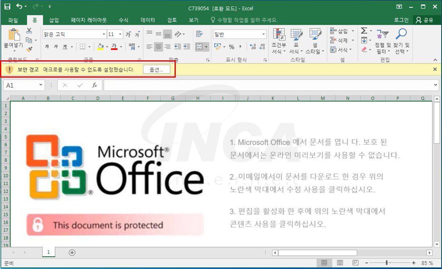Align text right

tap(167, 47)
